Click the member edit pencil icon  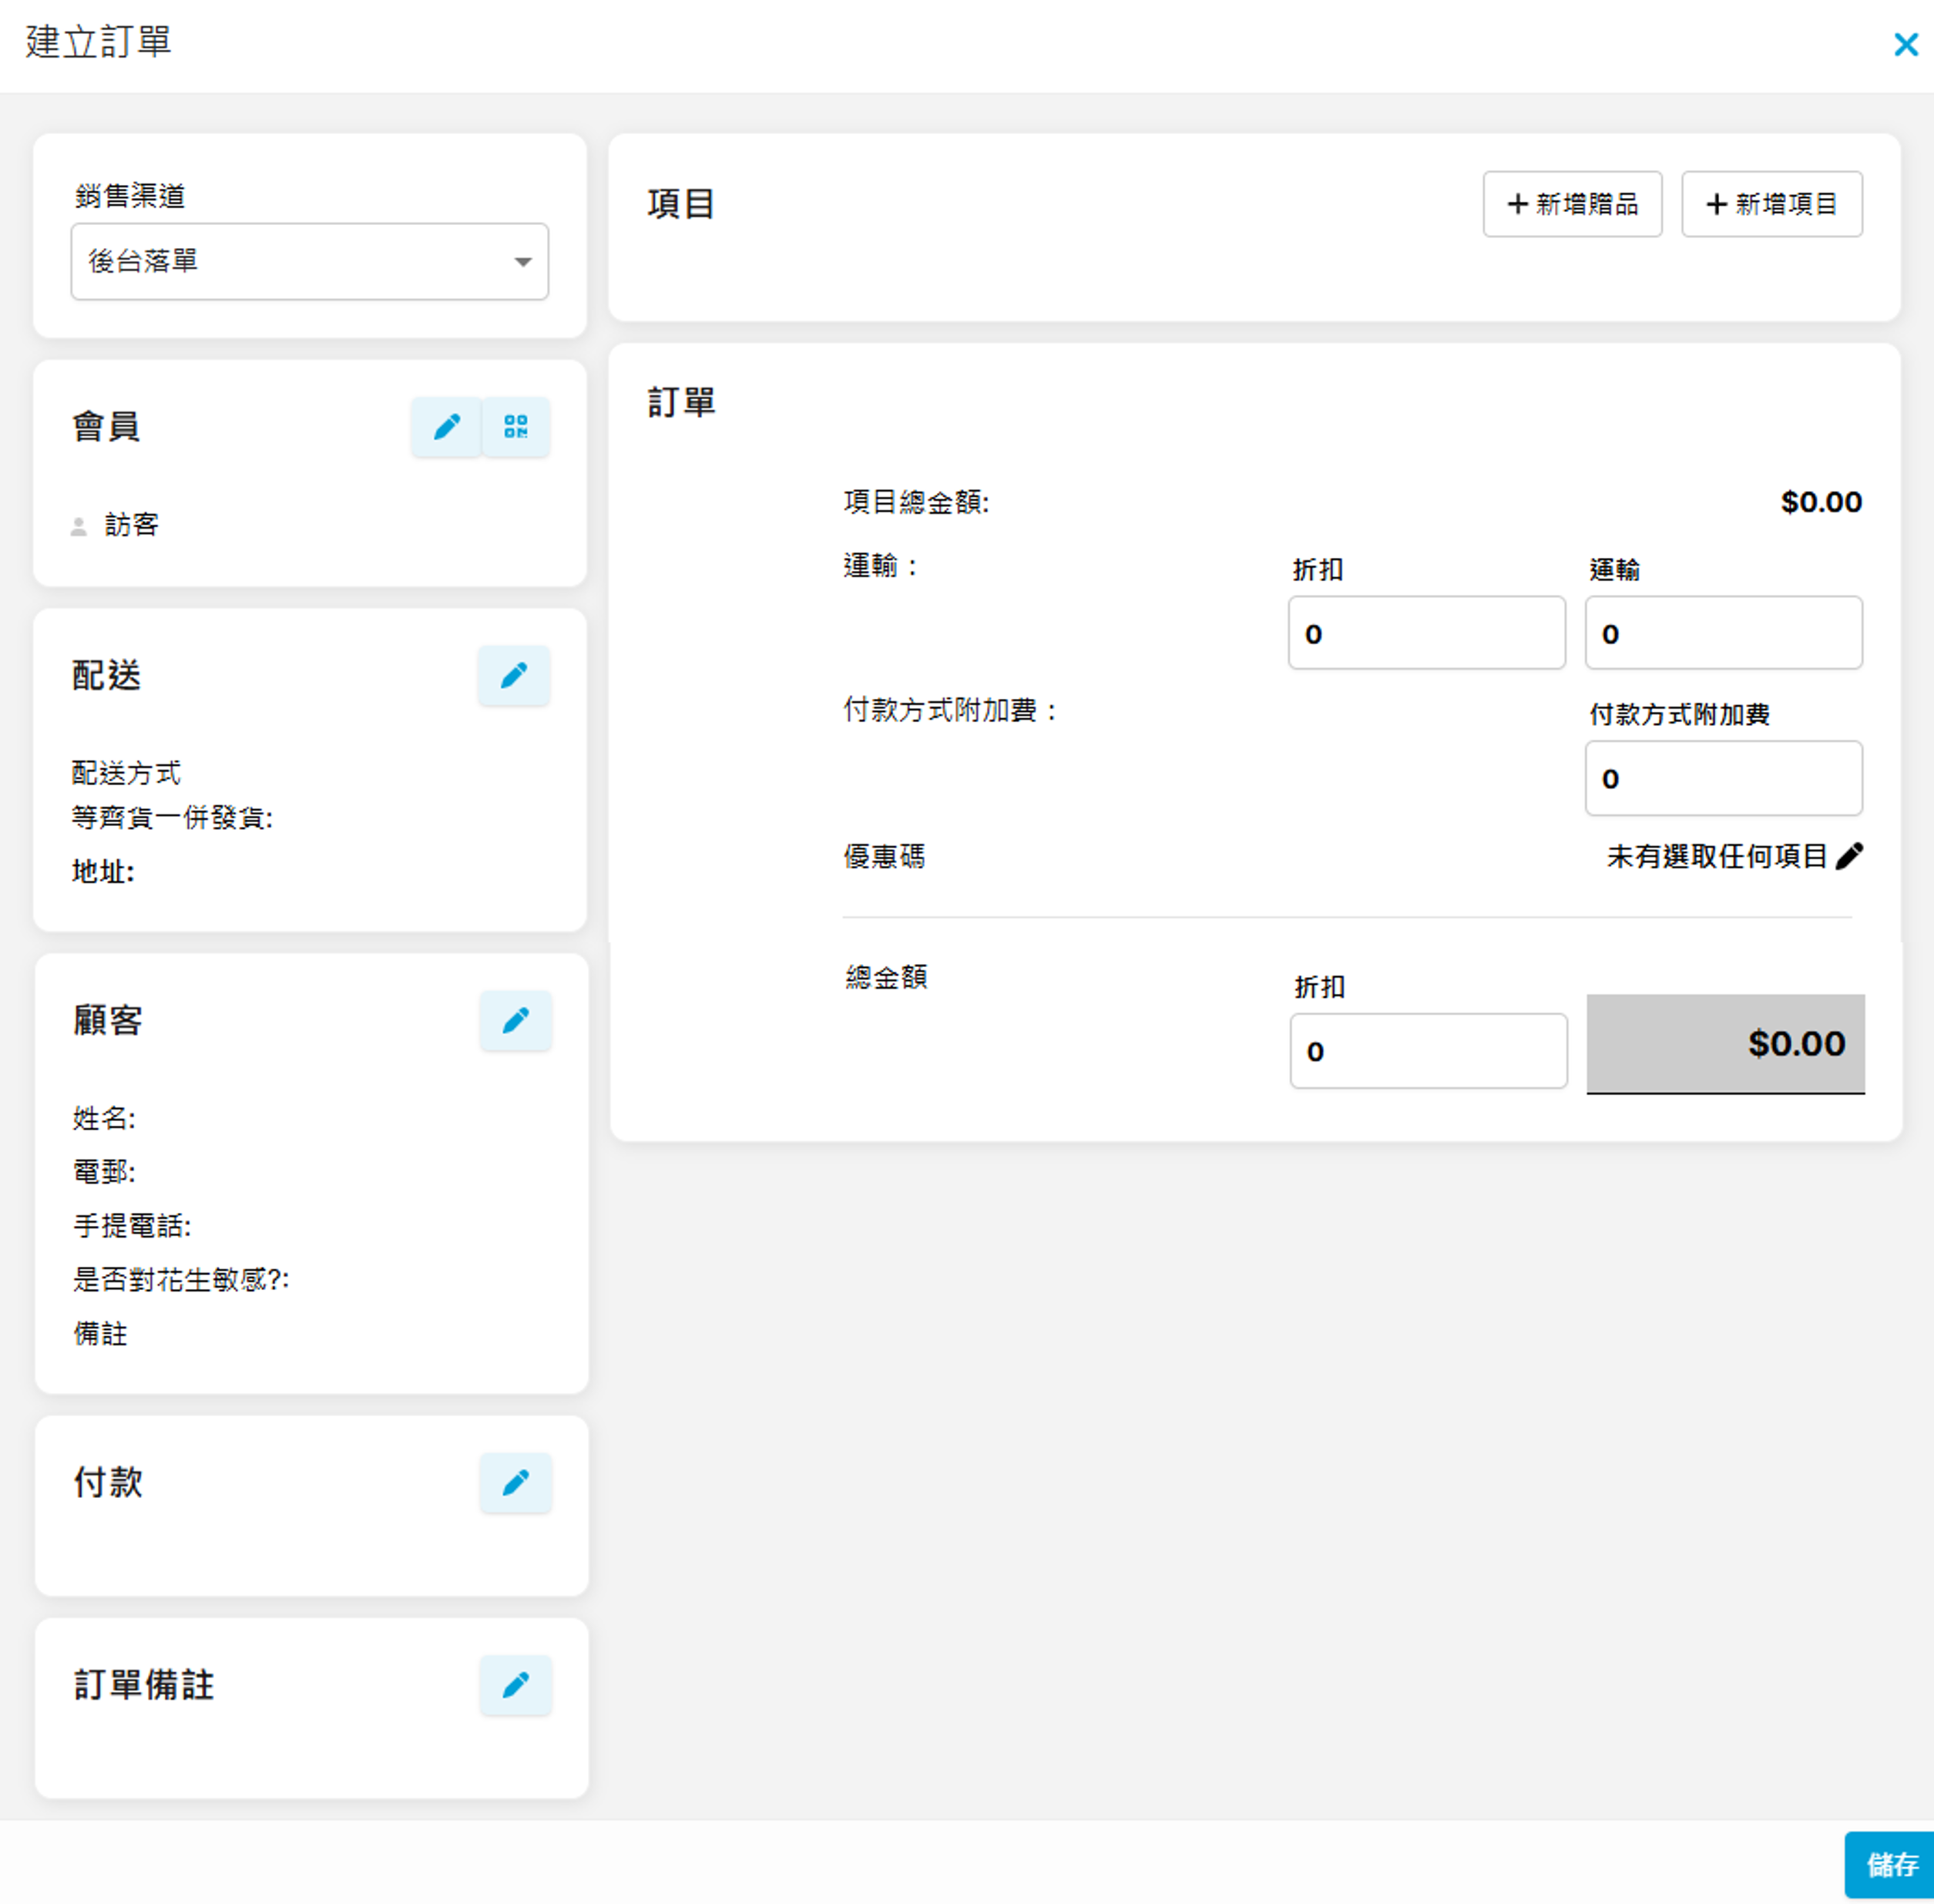(446, 427)
